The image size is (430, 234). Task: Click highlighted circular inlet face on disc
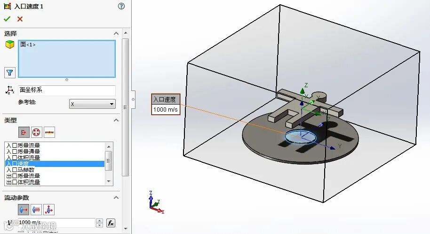300,136
